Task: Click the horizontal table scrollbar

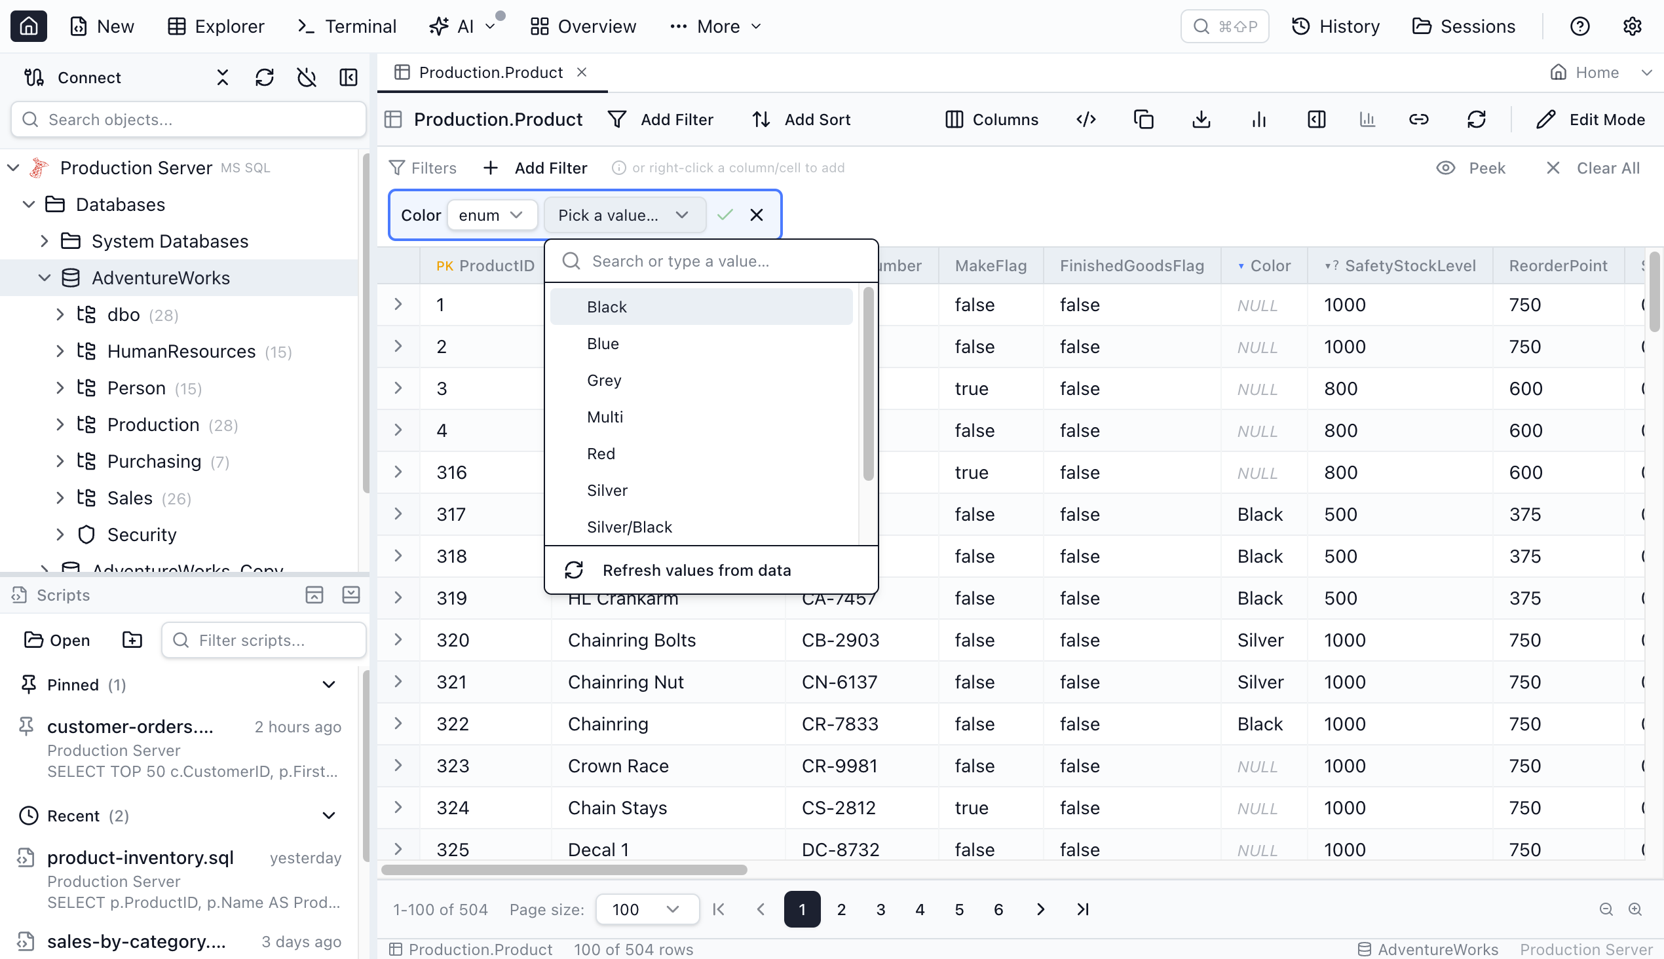Action: (x=564, y=869)
